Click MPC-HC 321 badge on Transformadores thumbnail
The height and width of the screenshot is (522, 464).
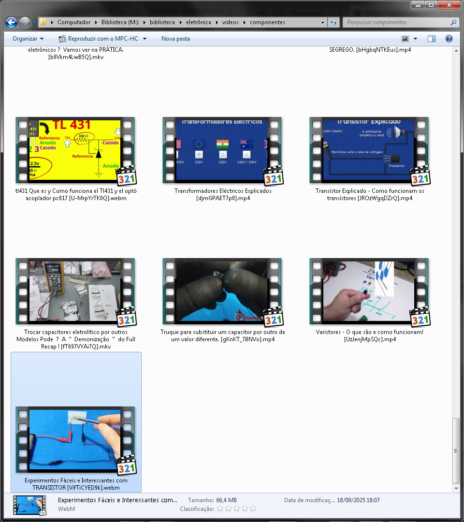(273, 176)
